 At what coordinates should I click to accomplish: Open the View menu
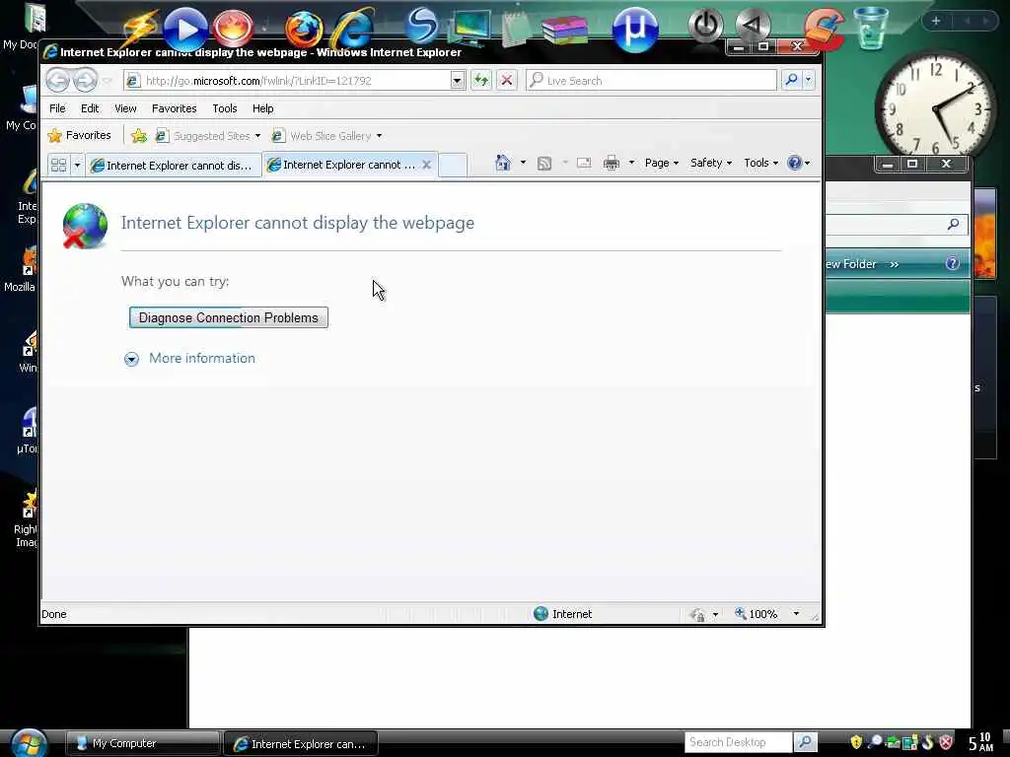[125, 108]
